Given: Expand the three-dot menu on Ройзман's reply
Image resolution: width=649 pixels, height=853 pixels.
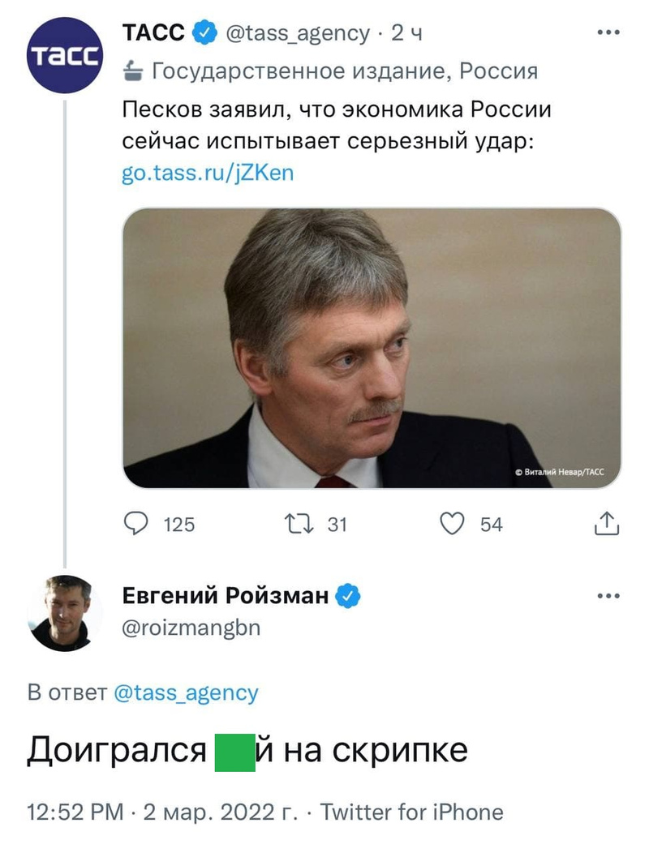Looking at the screenshot, I should point(608,596).
